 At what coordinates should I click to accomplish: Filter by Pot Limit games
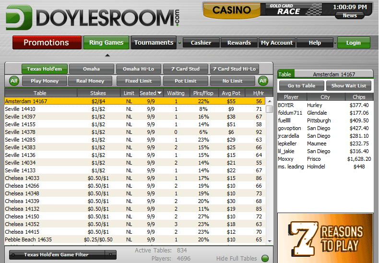185,81
